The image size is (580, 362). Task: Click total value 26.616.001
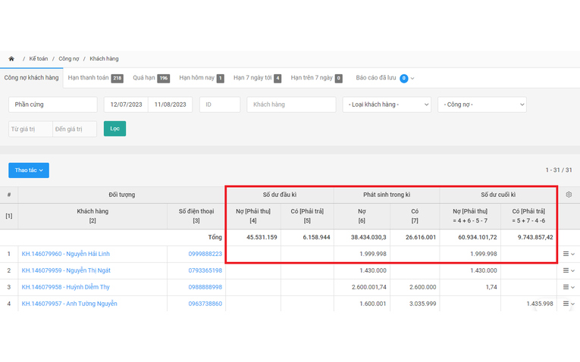tap(421, 237)
